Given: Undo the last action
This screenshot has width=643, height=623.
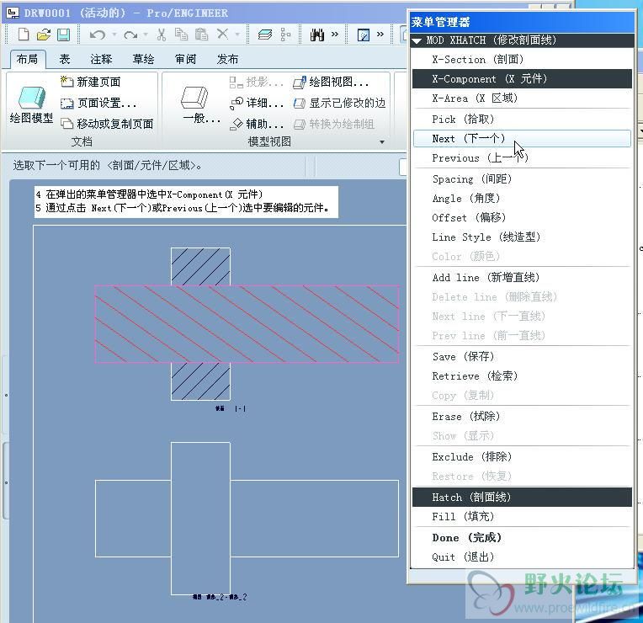Looking at the screenshot, I should (97, 35).
